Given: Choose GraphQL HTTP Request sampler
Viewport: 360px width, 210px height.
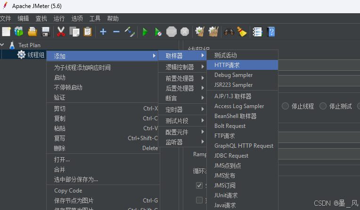Looking at the screenshot, I should (x=243, y=146).
